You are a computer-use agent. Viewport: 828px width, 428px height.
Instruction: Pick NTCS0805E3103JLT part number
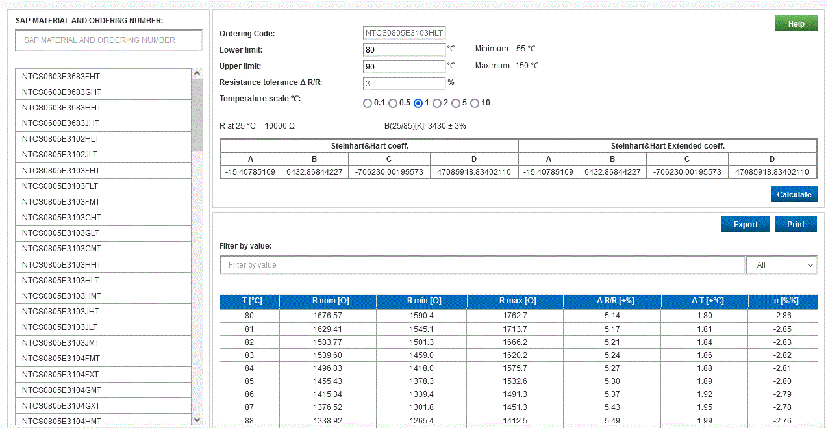click(103, 327)
